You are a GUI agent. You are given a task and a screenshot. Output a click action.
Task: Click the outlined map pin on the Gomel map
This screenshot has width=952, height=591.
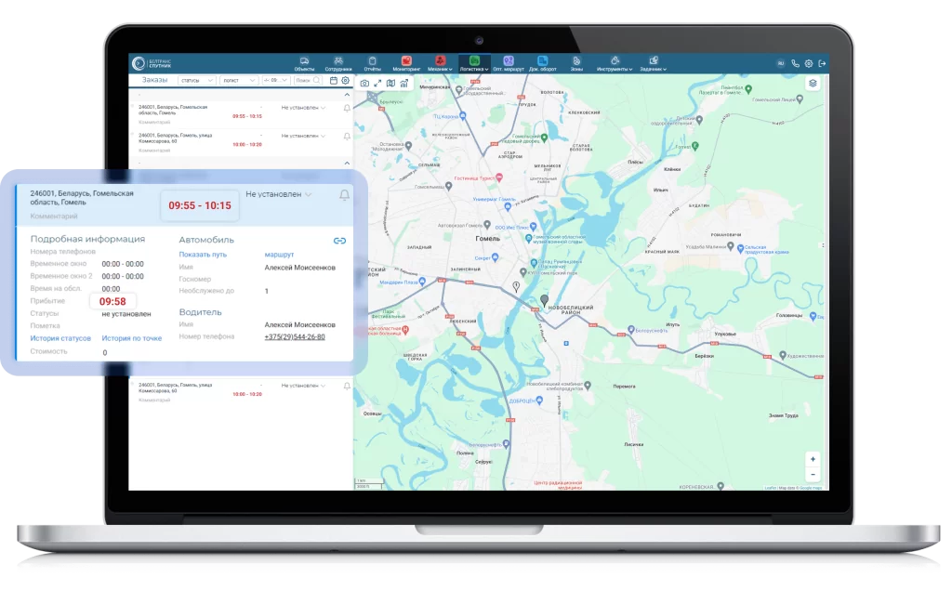click(516, 286)
